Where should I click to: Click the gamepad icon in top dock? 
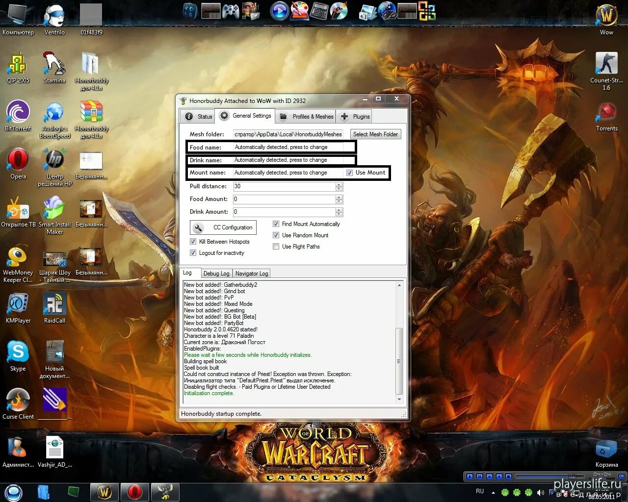click(x=231, y=11)
